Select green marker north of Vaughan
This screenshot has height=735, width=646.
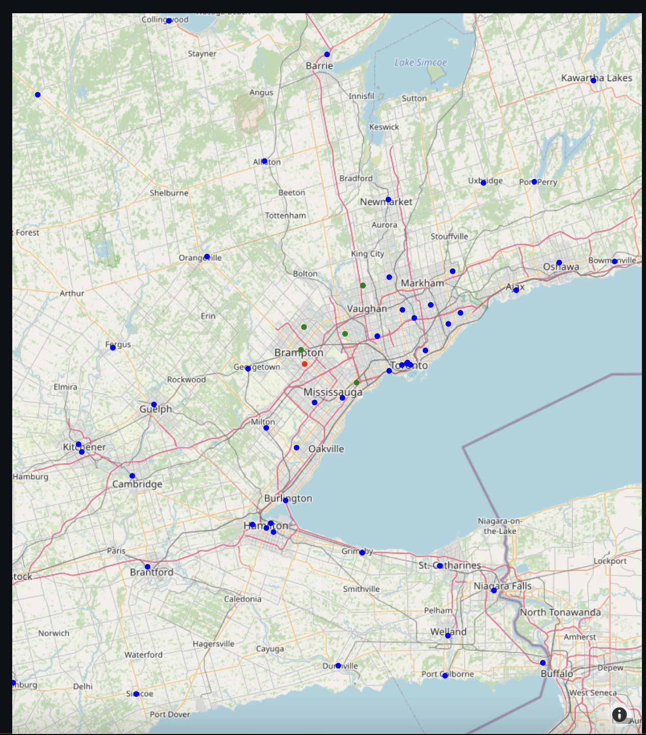click(363, 286)
